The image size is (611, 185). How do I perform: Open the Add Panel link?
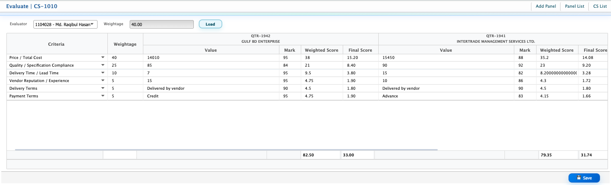[546, 6]
